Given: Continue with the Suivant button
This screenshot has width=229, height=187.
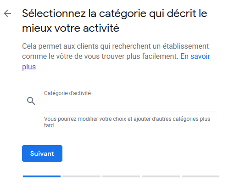Looking at the screenshot, I should coord(42,153).
